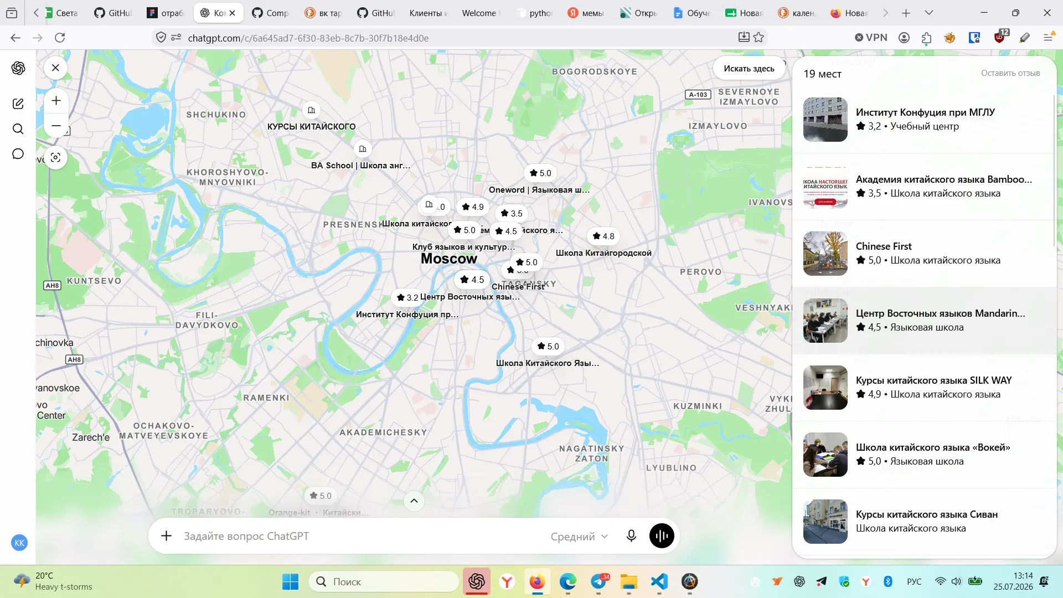Click the map locate-me target icon
Viewport: 1063px width, 598px height.
[x=55, y=157]
